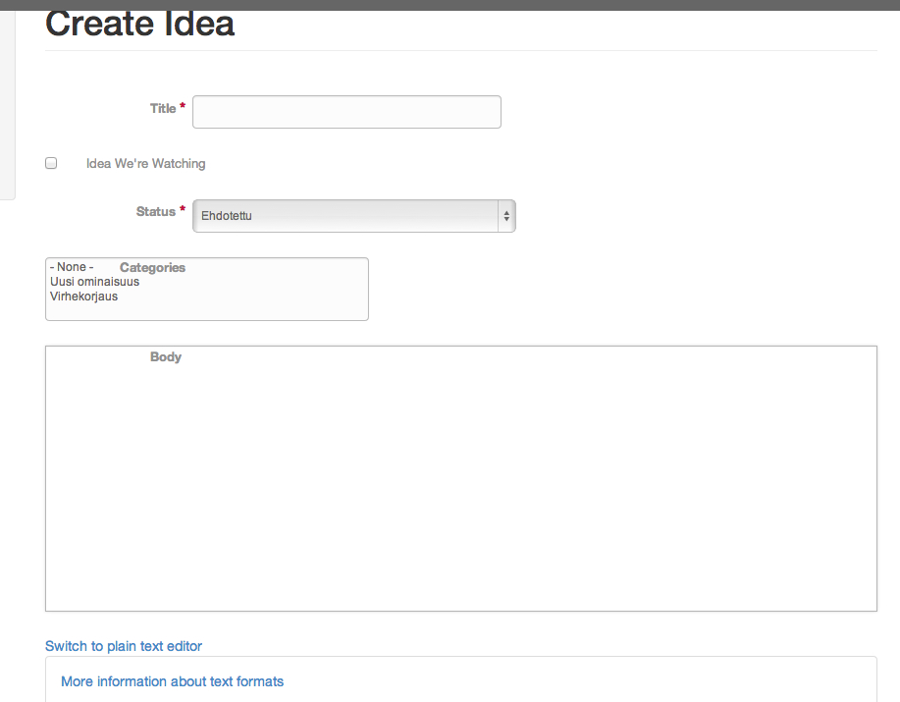Viewport: 900px width, 702px height.
Task: Select Uusi ominaisuus in the Categories list
Action: [94, 282]
